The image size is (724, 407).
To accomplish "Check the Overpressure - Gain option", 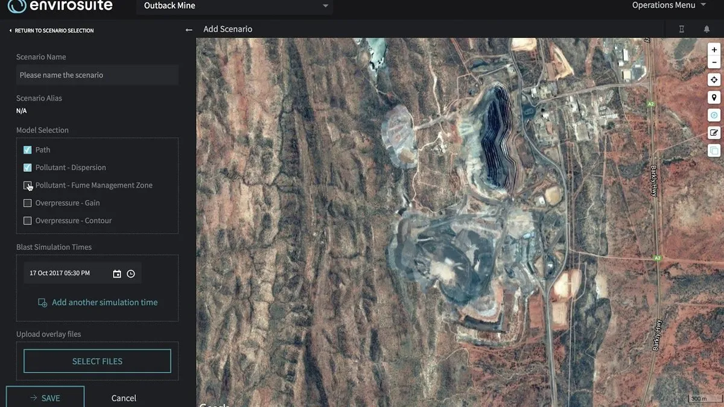I will (x=27, y=203).
